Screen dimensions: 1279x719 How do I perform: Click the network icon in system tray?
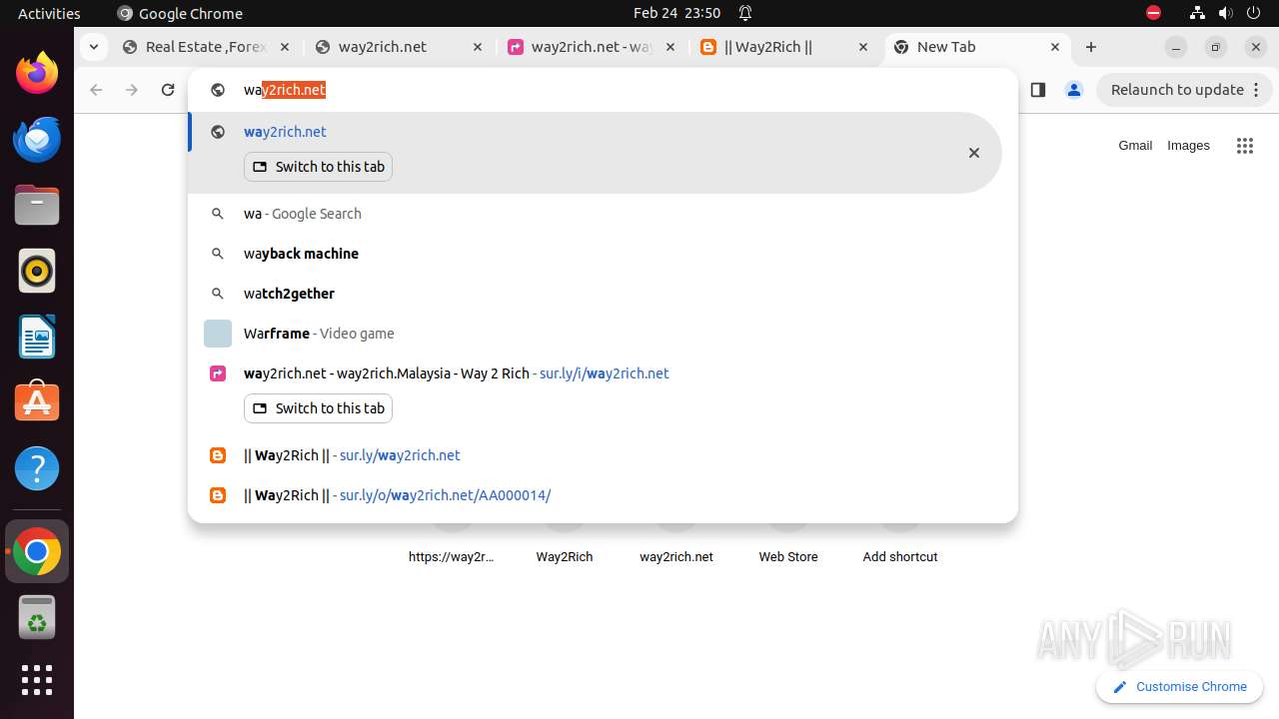(x=1197, y=13)
